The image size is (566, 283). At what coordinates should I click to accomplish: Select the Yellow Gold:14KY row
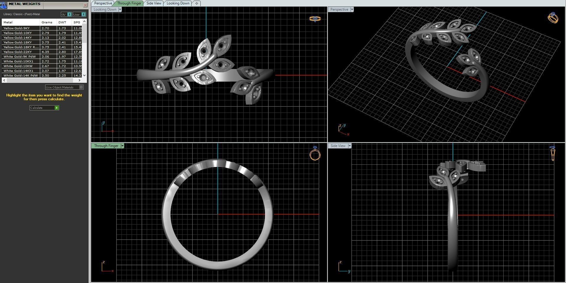click(x=42, y=38)
